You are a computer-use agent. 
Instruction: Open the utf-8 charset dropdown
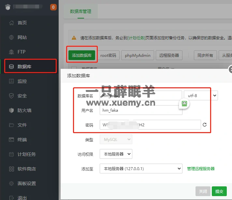point(201,95)
